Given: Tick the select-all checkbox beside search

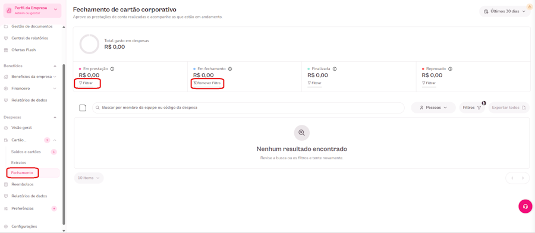Looking at the screenshot, I should [x=83, y=108].
